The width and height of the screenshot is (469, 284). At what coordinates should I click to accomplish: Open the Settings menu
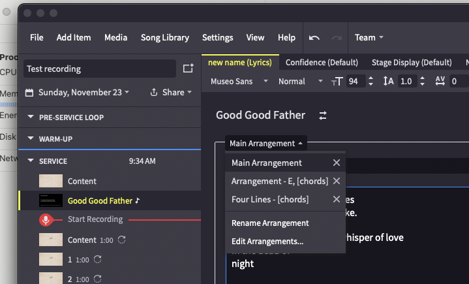point(217,38)
